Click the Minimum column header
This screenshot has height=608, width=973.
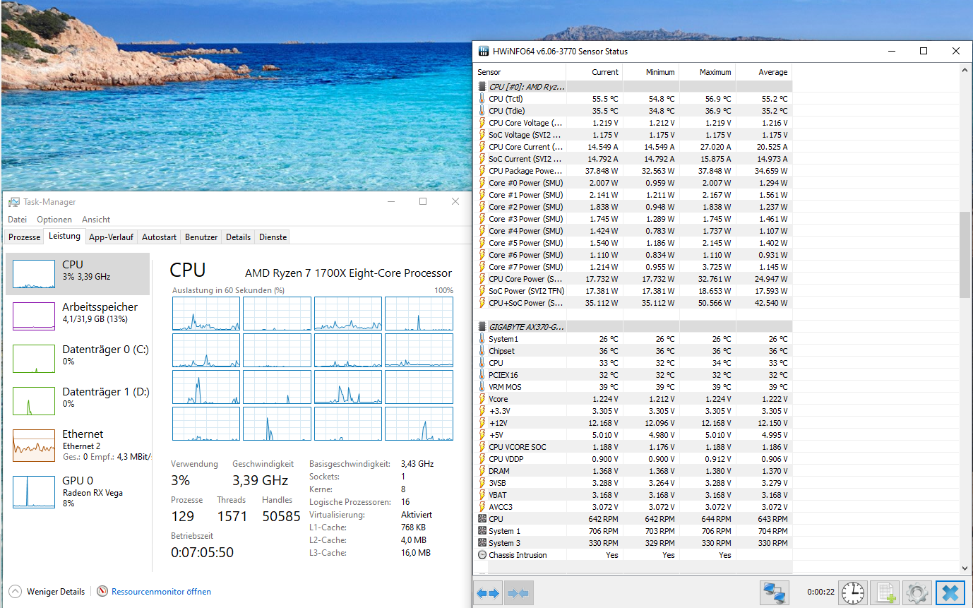click(650, 72)
